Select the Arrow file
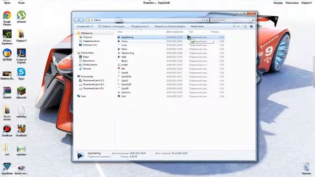Image resolution: width=315 pixels, height=177 pixels. (171, 41)
